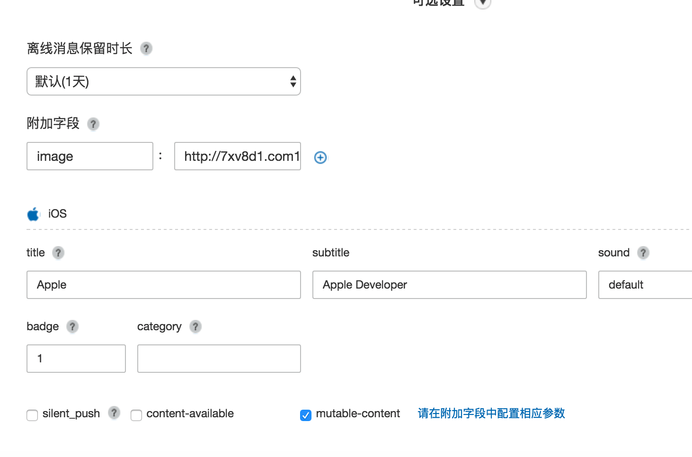
Task: Click the blue Apple iOS icon
Action: pyautogui.click(x=33, y=214)
